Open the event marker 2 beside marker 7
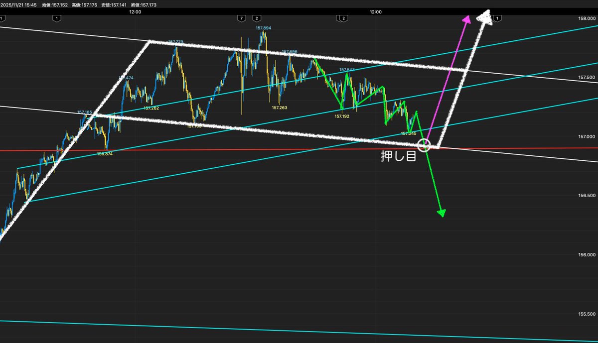This screenshot has width=598, height=343. [256, 18]
